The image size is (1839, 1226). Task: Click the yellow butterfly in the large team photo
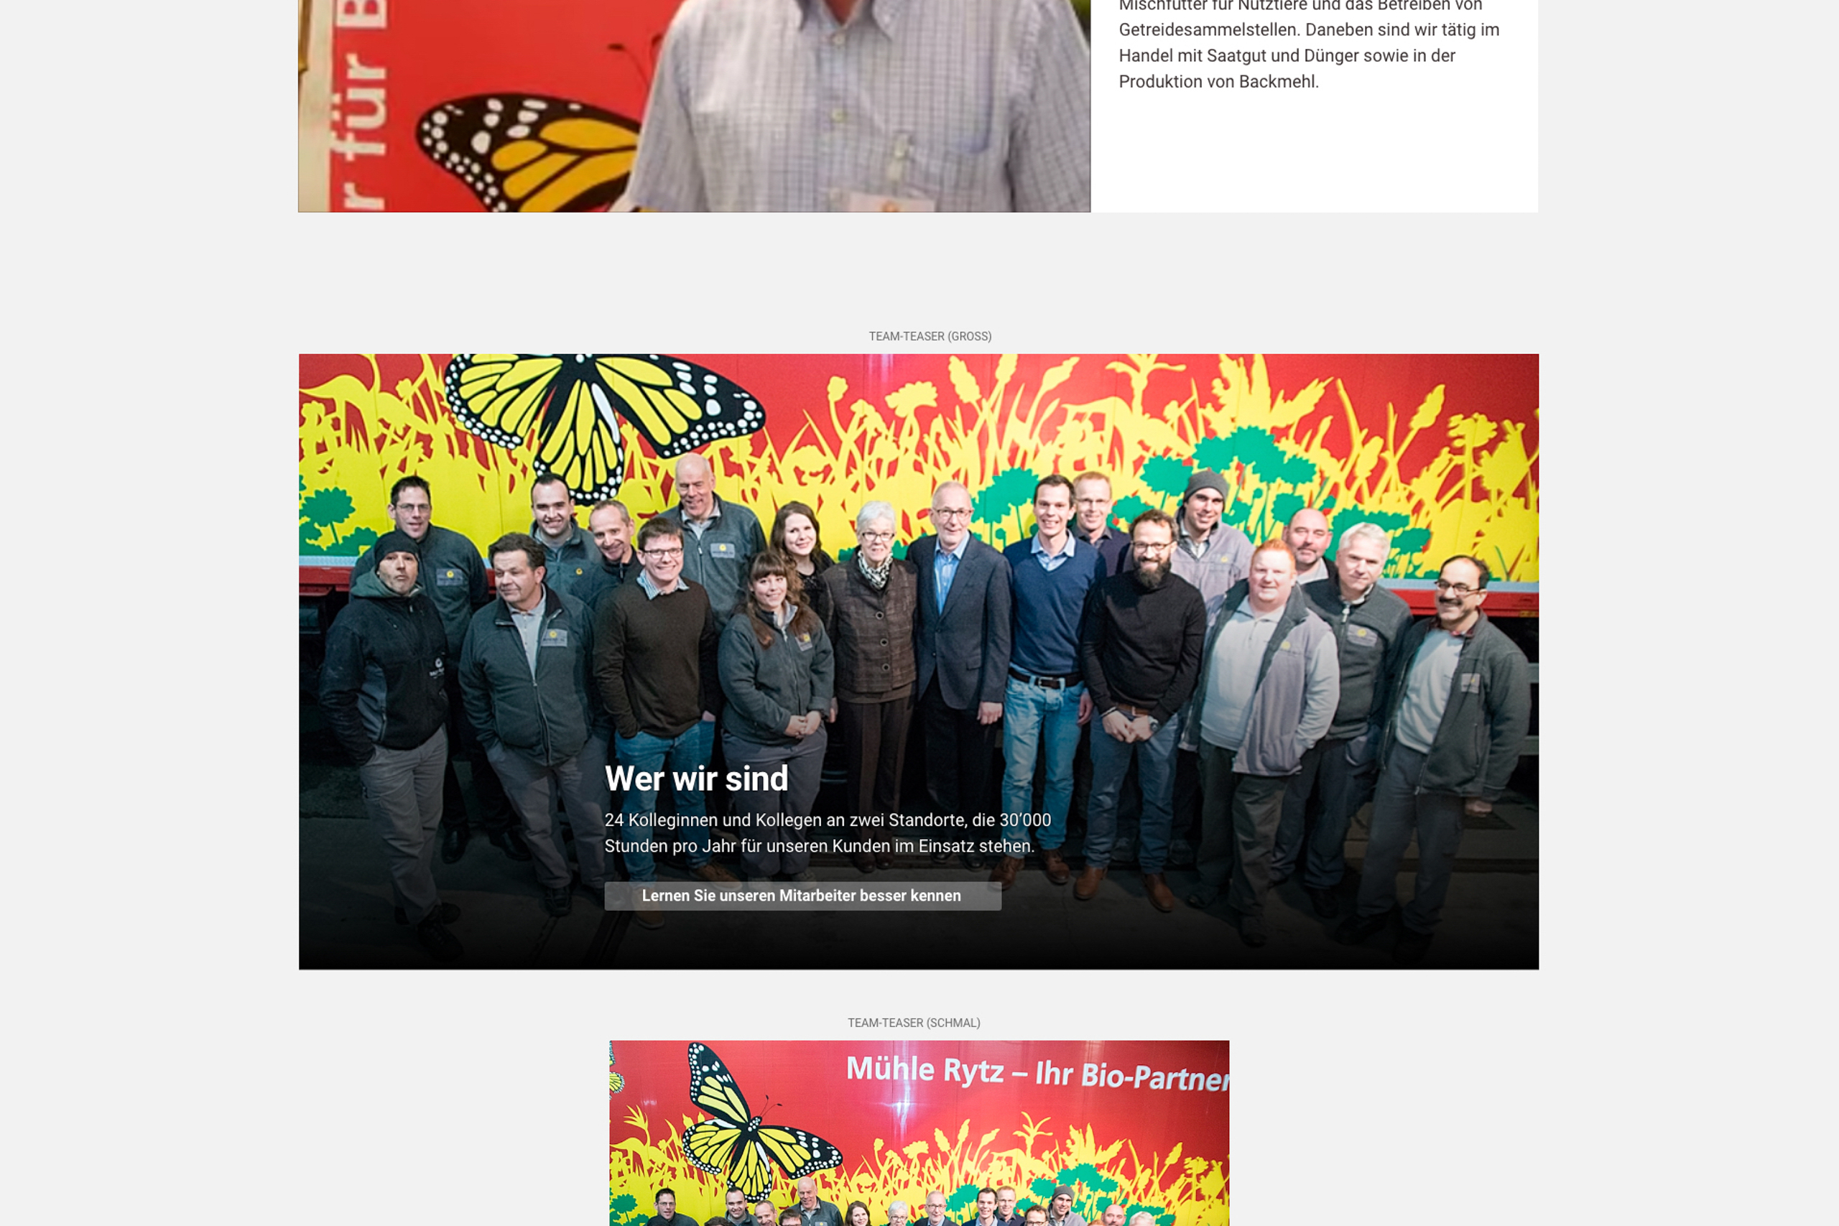602,418
